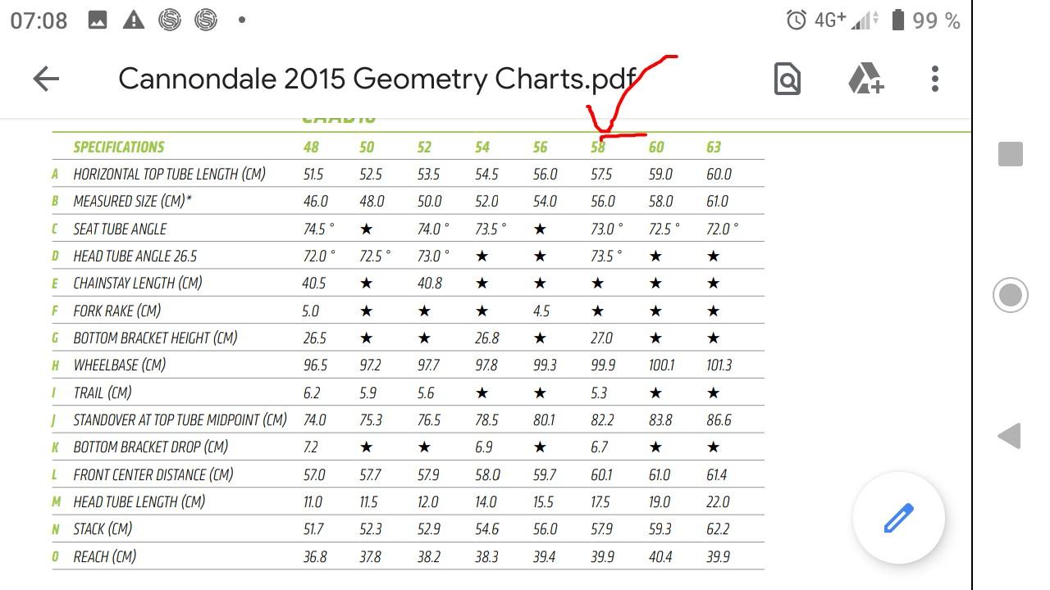Screen dimensions: 1050x590
Task: Tap the triangle back navigation button
Action: tap(1010, 436)
